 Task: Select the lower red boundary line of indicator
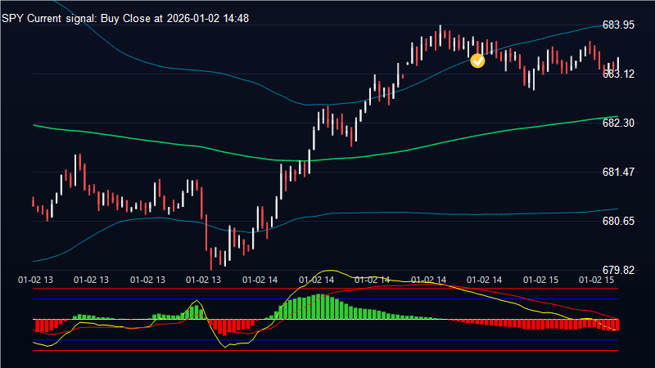click(x=327, y=350)
